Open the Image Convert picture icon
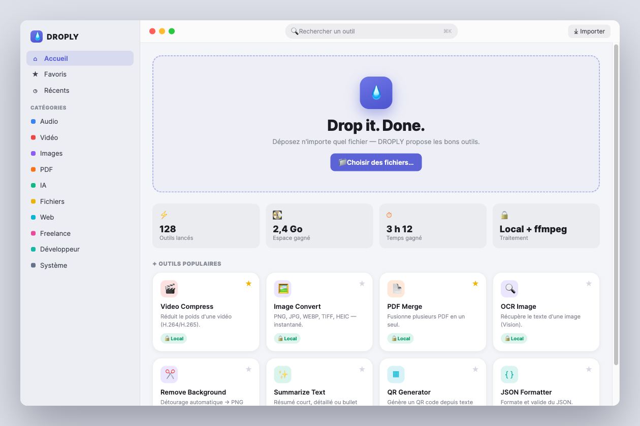640x426 pixels. tap(282, 289)
